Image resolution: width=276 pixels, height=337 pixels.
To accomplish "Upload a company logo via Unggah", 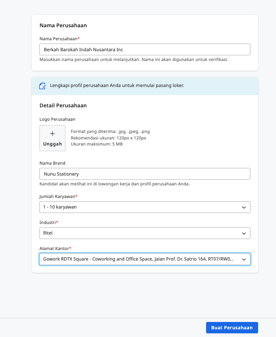I will pyautogui.click(x=52, y=138).
